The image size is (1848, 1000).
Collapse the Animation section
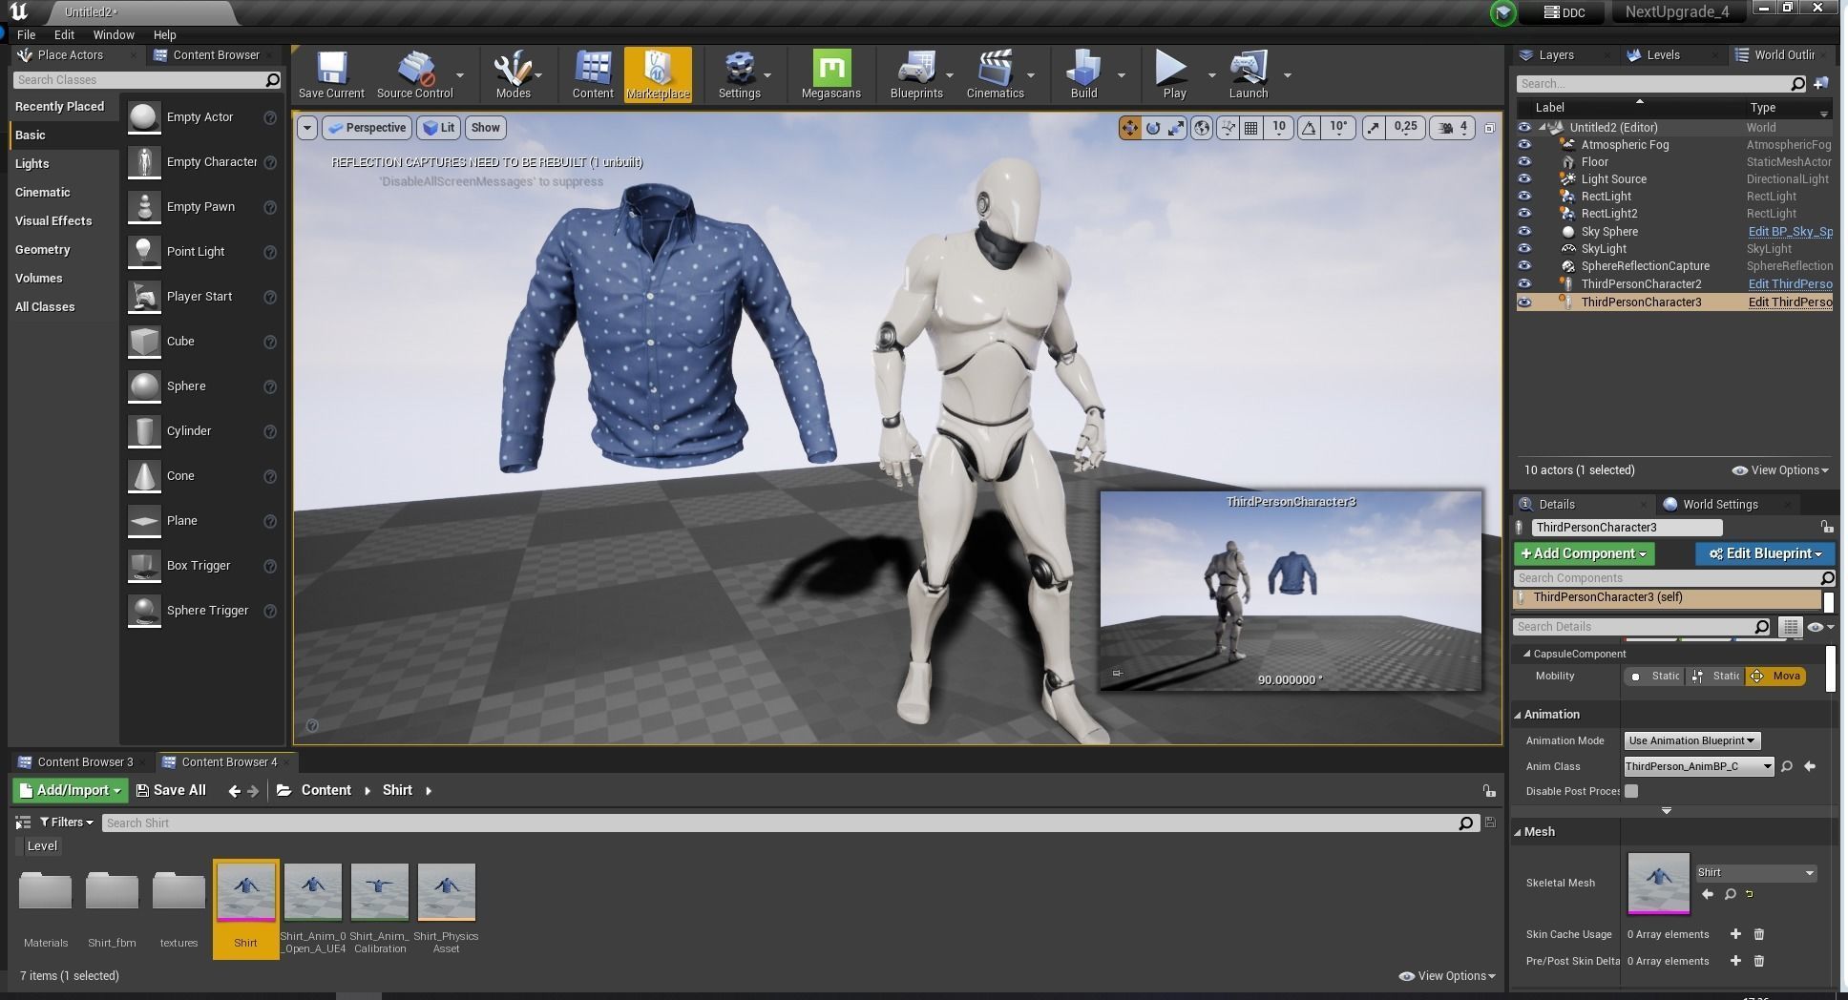point(1519,715)
